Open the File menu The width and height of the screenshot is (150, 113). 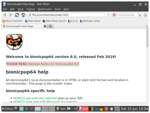pyautogui.click(x=5, y=9)
